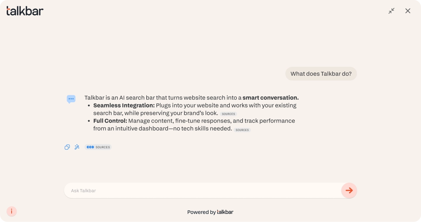Dismiss the widget with the X button
Screen dimensions: 421x222
(x=408, y=11)
